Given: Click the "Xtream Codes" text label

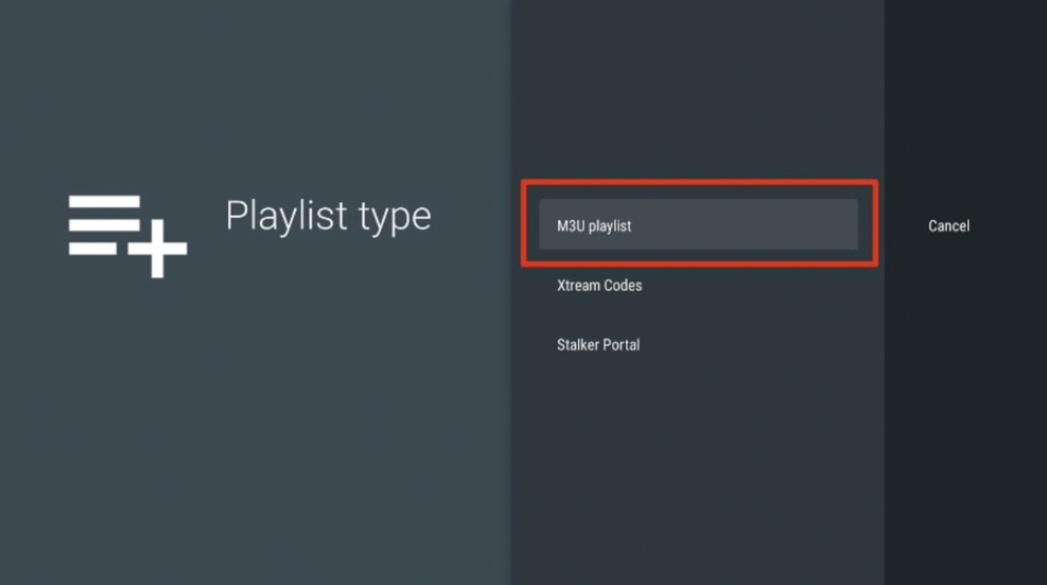Looking at the screenshot, I should (599, 285).
